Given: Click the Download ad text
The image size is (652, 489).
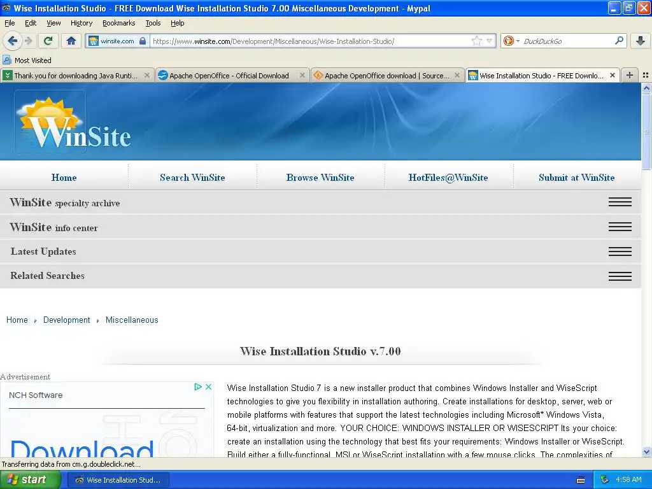Looking at the screenshot, I should (x=81, y=448).
